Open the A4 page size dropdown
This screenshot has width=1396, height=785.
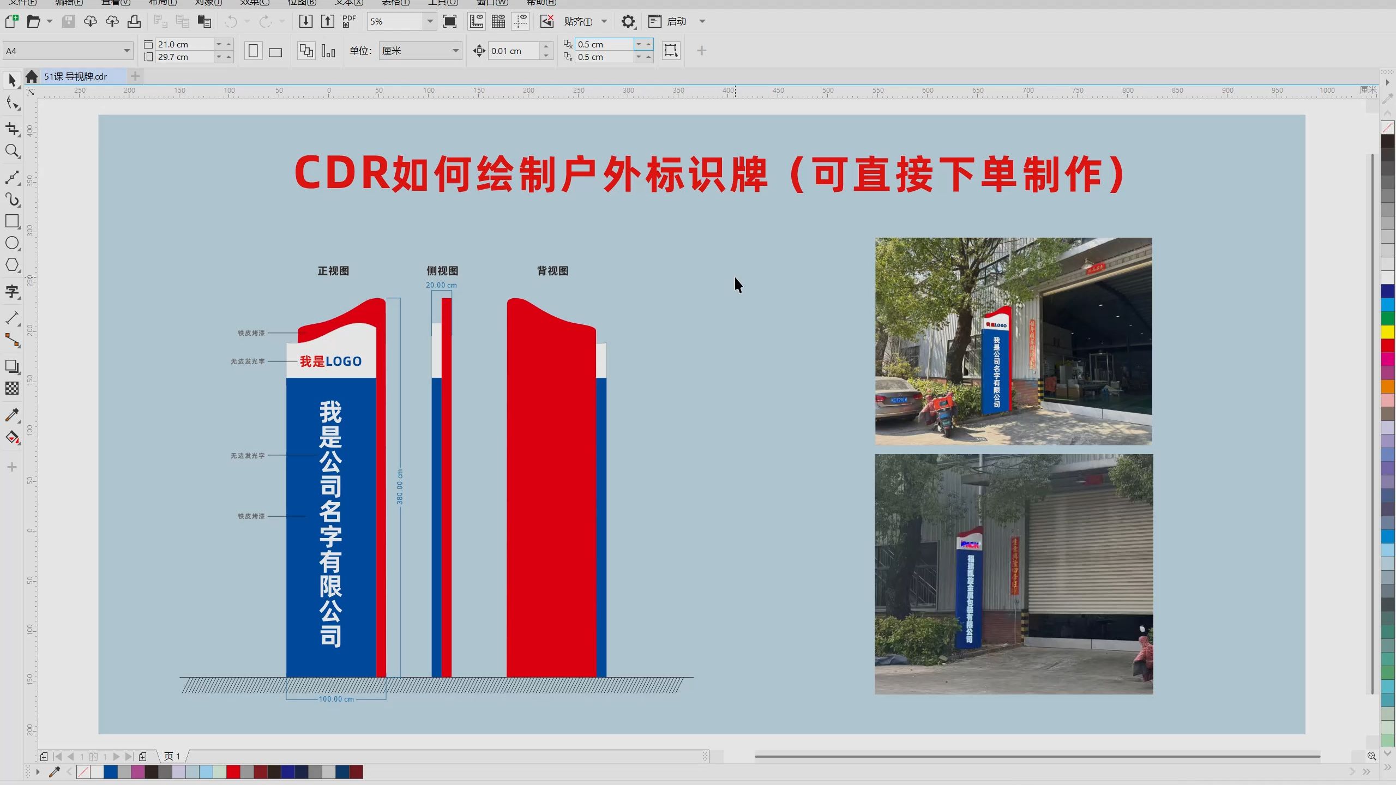tap(127, 51)
